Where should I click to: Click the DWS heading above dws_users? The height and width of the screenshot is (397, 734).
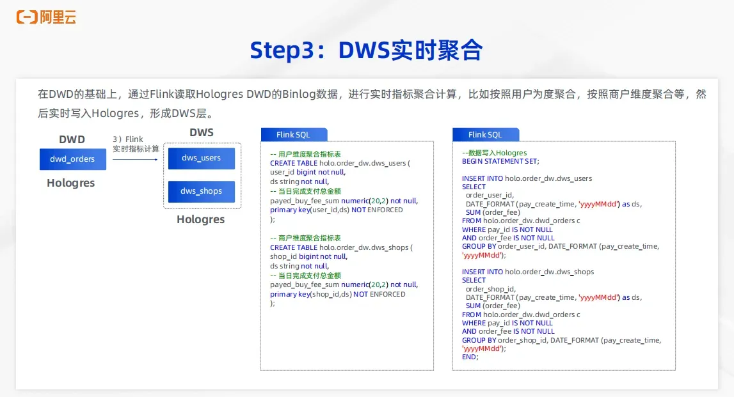click(x=202, y=132)
